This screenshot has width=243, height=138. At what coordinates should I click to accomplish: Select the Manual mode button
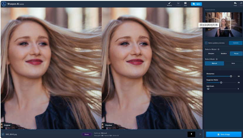pos(214,63)
